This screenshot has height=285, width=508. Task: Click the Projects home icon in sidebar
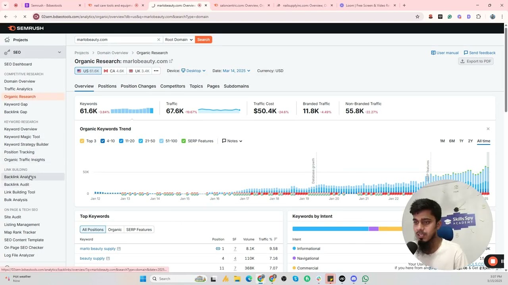tap(7, 40)
